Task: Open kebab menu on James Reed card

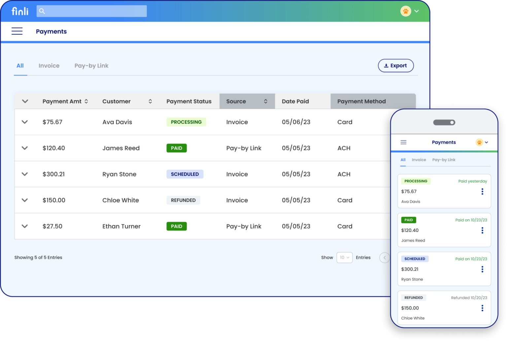Action: 482,230
